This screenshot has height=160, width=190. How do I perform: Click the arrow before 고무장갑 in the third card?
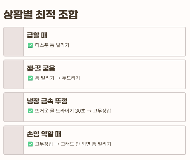click(89, 111)
